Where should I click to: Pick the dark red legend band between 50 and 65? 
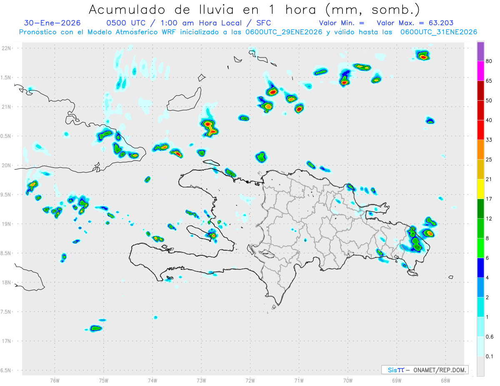(480, 91)
